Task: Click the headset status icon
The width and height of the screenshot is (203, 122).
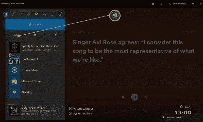Action: pyautogui.click(x=181, y=107)
